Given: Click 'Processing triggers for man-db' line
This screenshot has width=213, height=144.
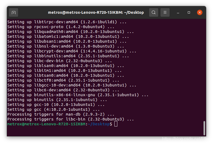Looking at the screenshot, I should click(x=61, y=115).
